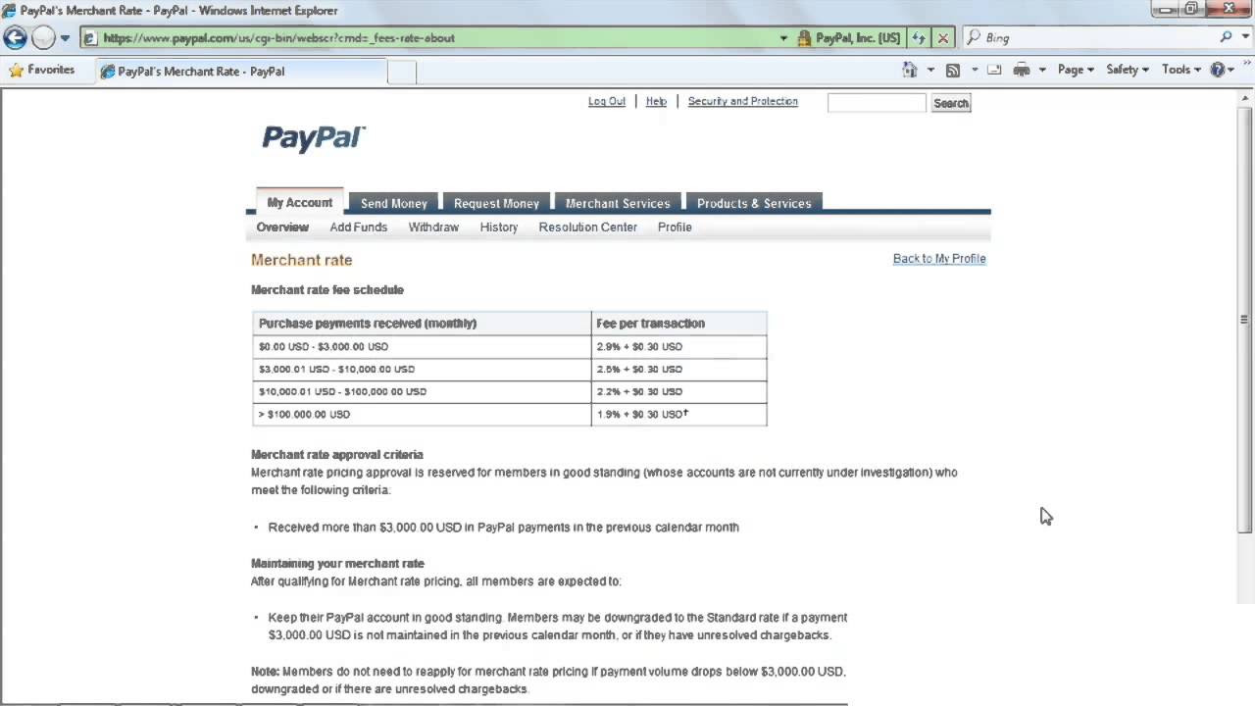The height and width of the screenshot is (706, 1255).
Task: Open the Merchant Services tab
Action: [618, 203]
